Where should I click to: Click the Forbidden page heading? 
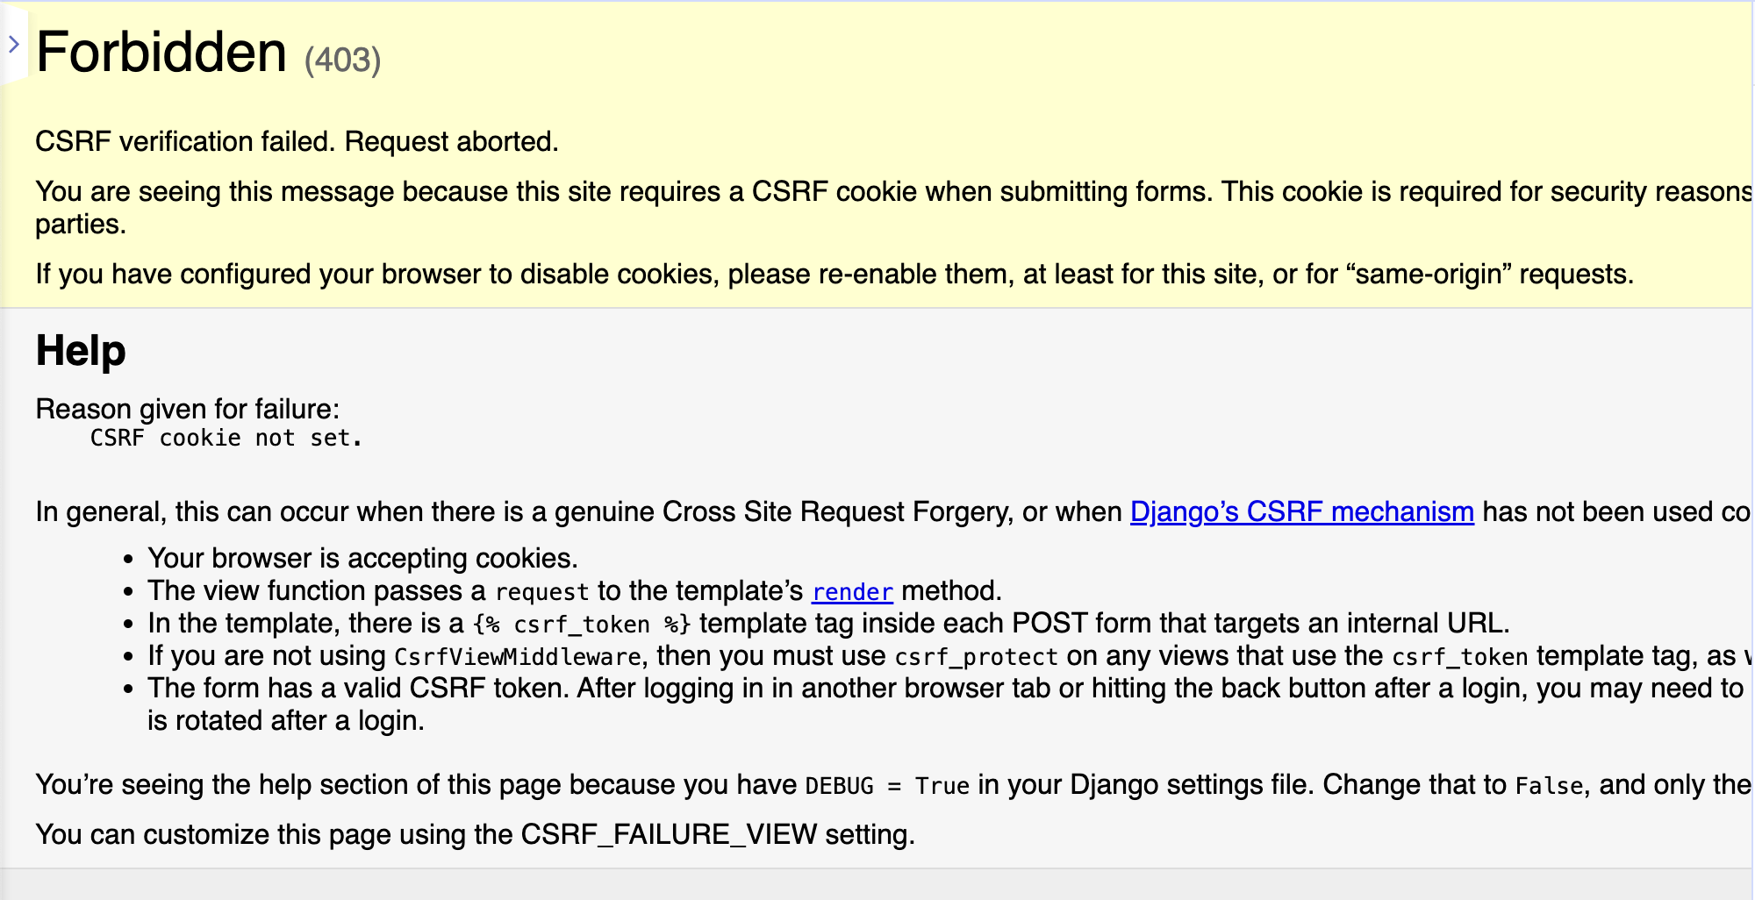[x=162, y=53]
